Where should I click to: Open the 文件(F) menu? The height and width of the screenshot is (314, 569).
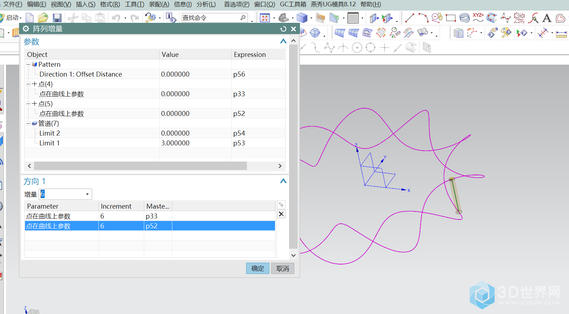[x=12, y=4]
